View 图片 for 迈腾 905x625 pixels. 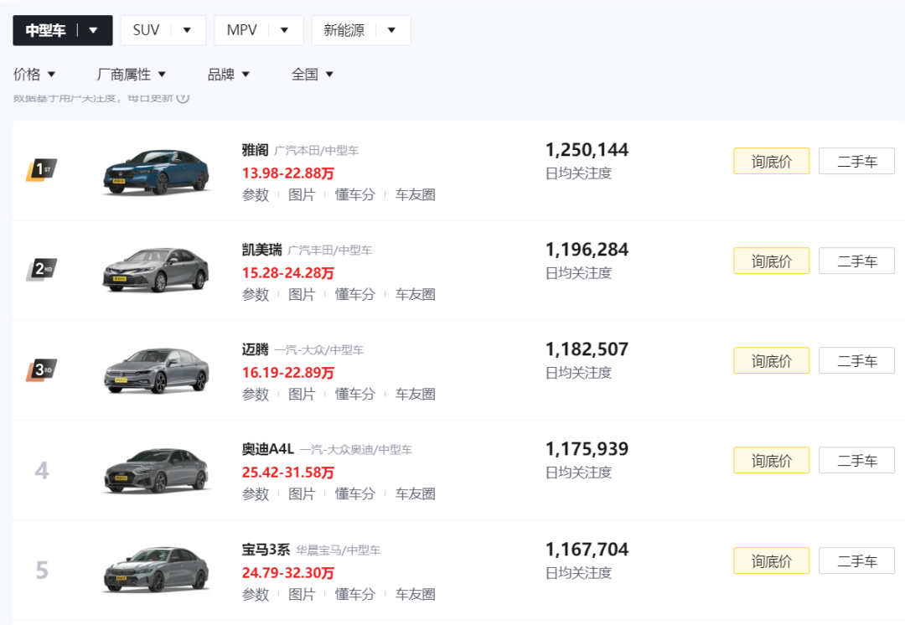click(x=302, y=395)
